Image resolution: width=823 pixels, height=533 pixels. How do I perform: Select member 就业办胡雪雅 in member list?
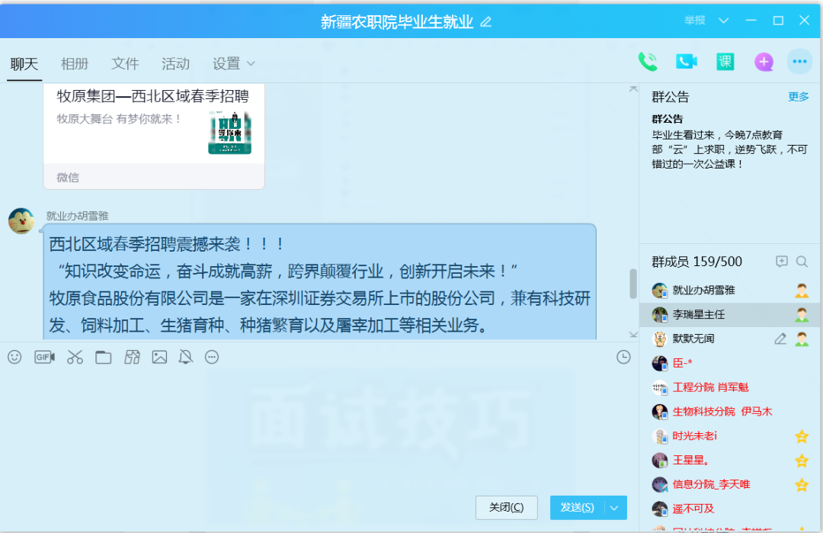click(x=729, y=291)
